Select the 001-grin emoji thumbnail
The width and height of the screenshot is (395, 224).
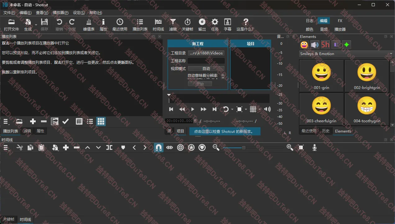coord(321,76)
